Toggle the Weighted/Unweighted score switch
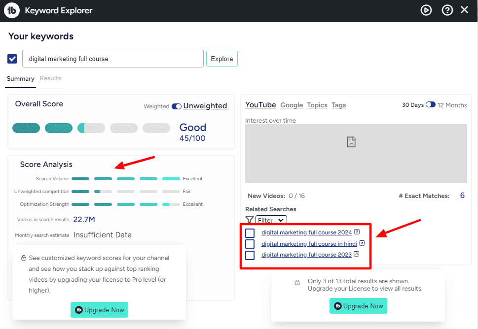 [177, 106]
